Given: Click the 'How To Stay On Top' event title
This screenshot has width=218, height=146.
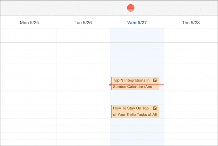Looking at the screenshot, I should click(131, 108).
